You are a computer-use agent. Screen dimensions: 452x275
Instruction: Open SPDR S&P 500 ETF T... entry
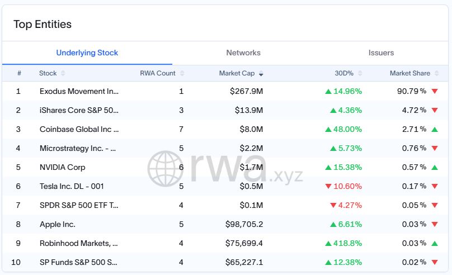(x=79, y=205)
